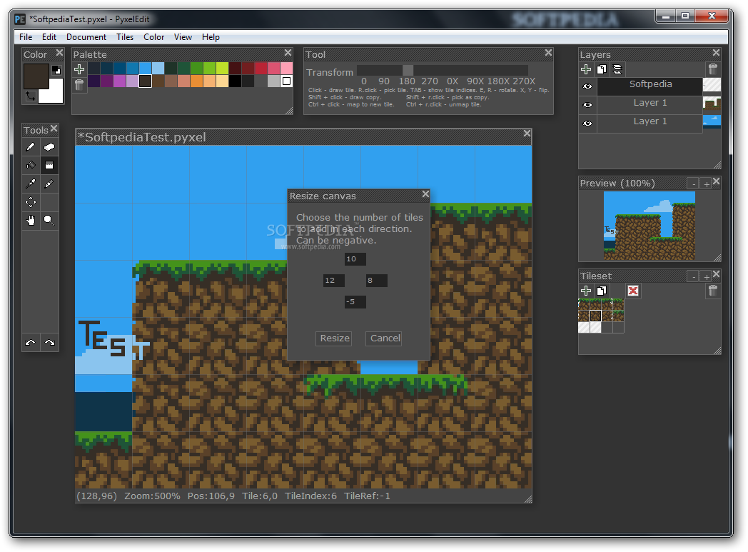Pick the pink palette swatch
This screenshot has width=748, height=552.
tap(286, 69)
